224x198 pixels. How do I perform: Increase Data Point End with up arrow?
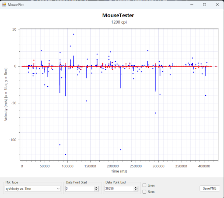click(136, 187)
